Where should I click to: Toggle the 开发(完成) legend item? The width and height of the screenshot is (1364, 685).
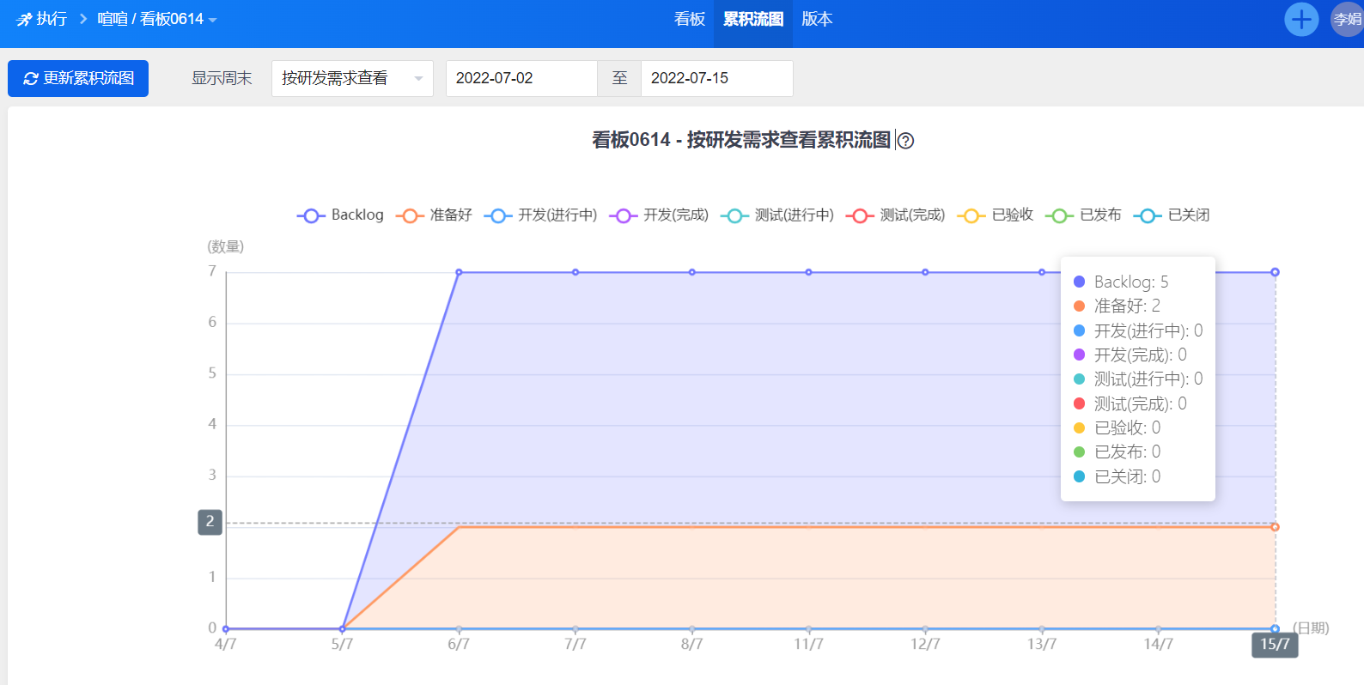tap(660, 215)
